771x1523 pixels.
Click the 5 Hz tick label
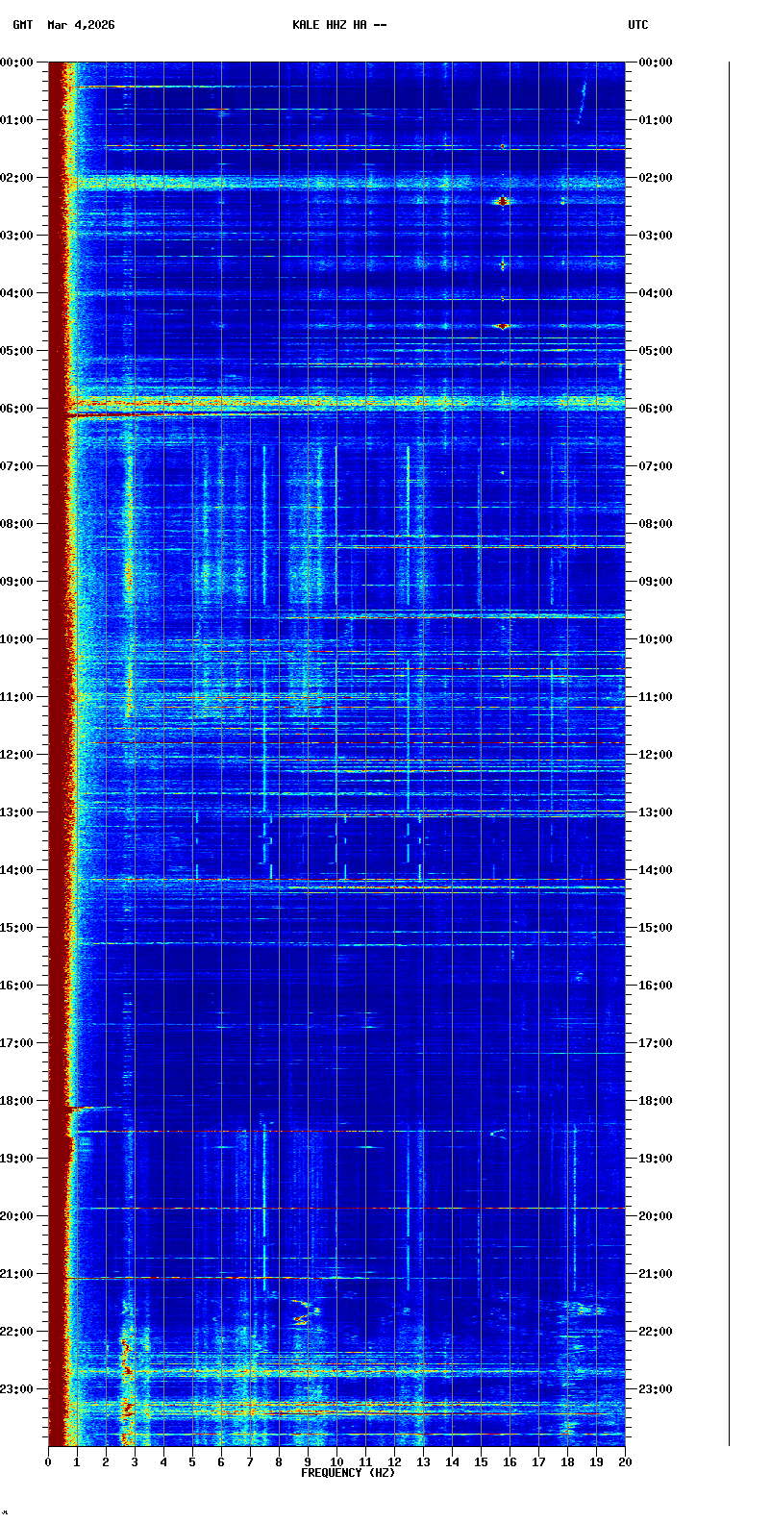[x=192, y=1462]
